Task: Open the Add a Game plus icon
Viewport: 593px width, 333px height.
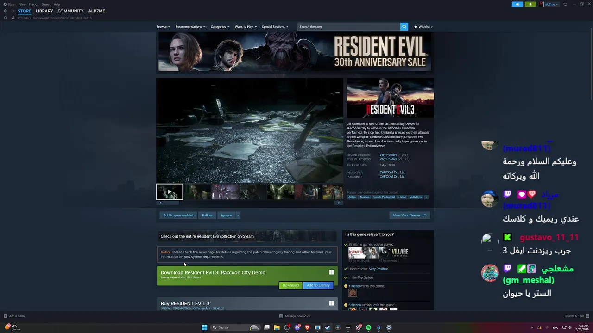Action: tap(6, 316)
